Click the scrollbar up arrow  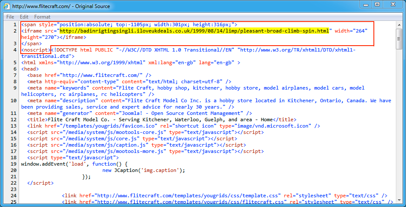pos(399,25)
